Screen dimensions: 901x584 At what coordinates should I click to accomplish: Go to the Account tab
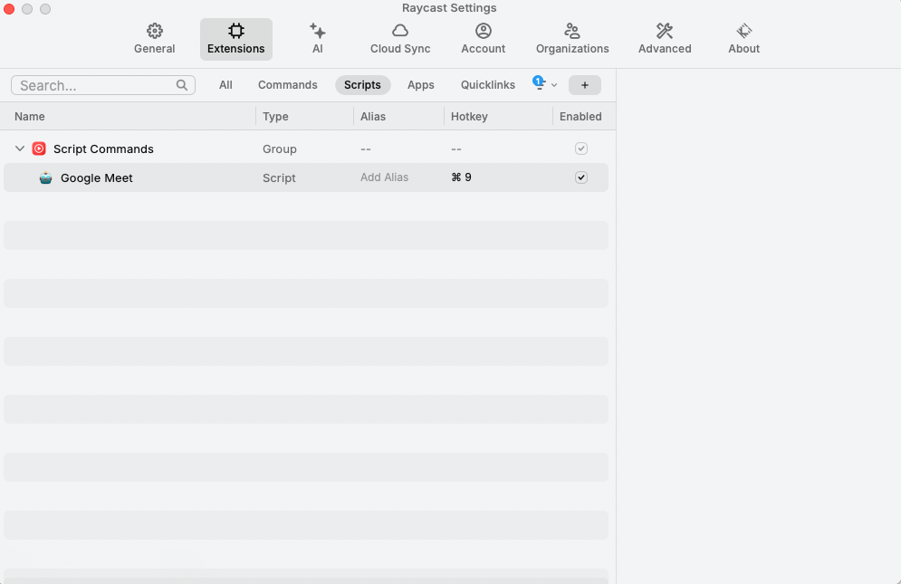click(x=483, y=39)
